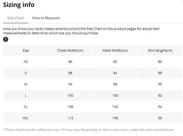Click the reference-only disclaimer footnote text

(x=89, y=130)
